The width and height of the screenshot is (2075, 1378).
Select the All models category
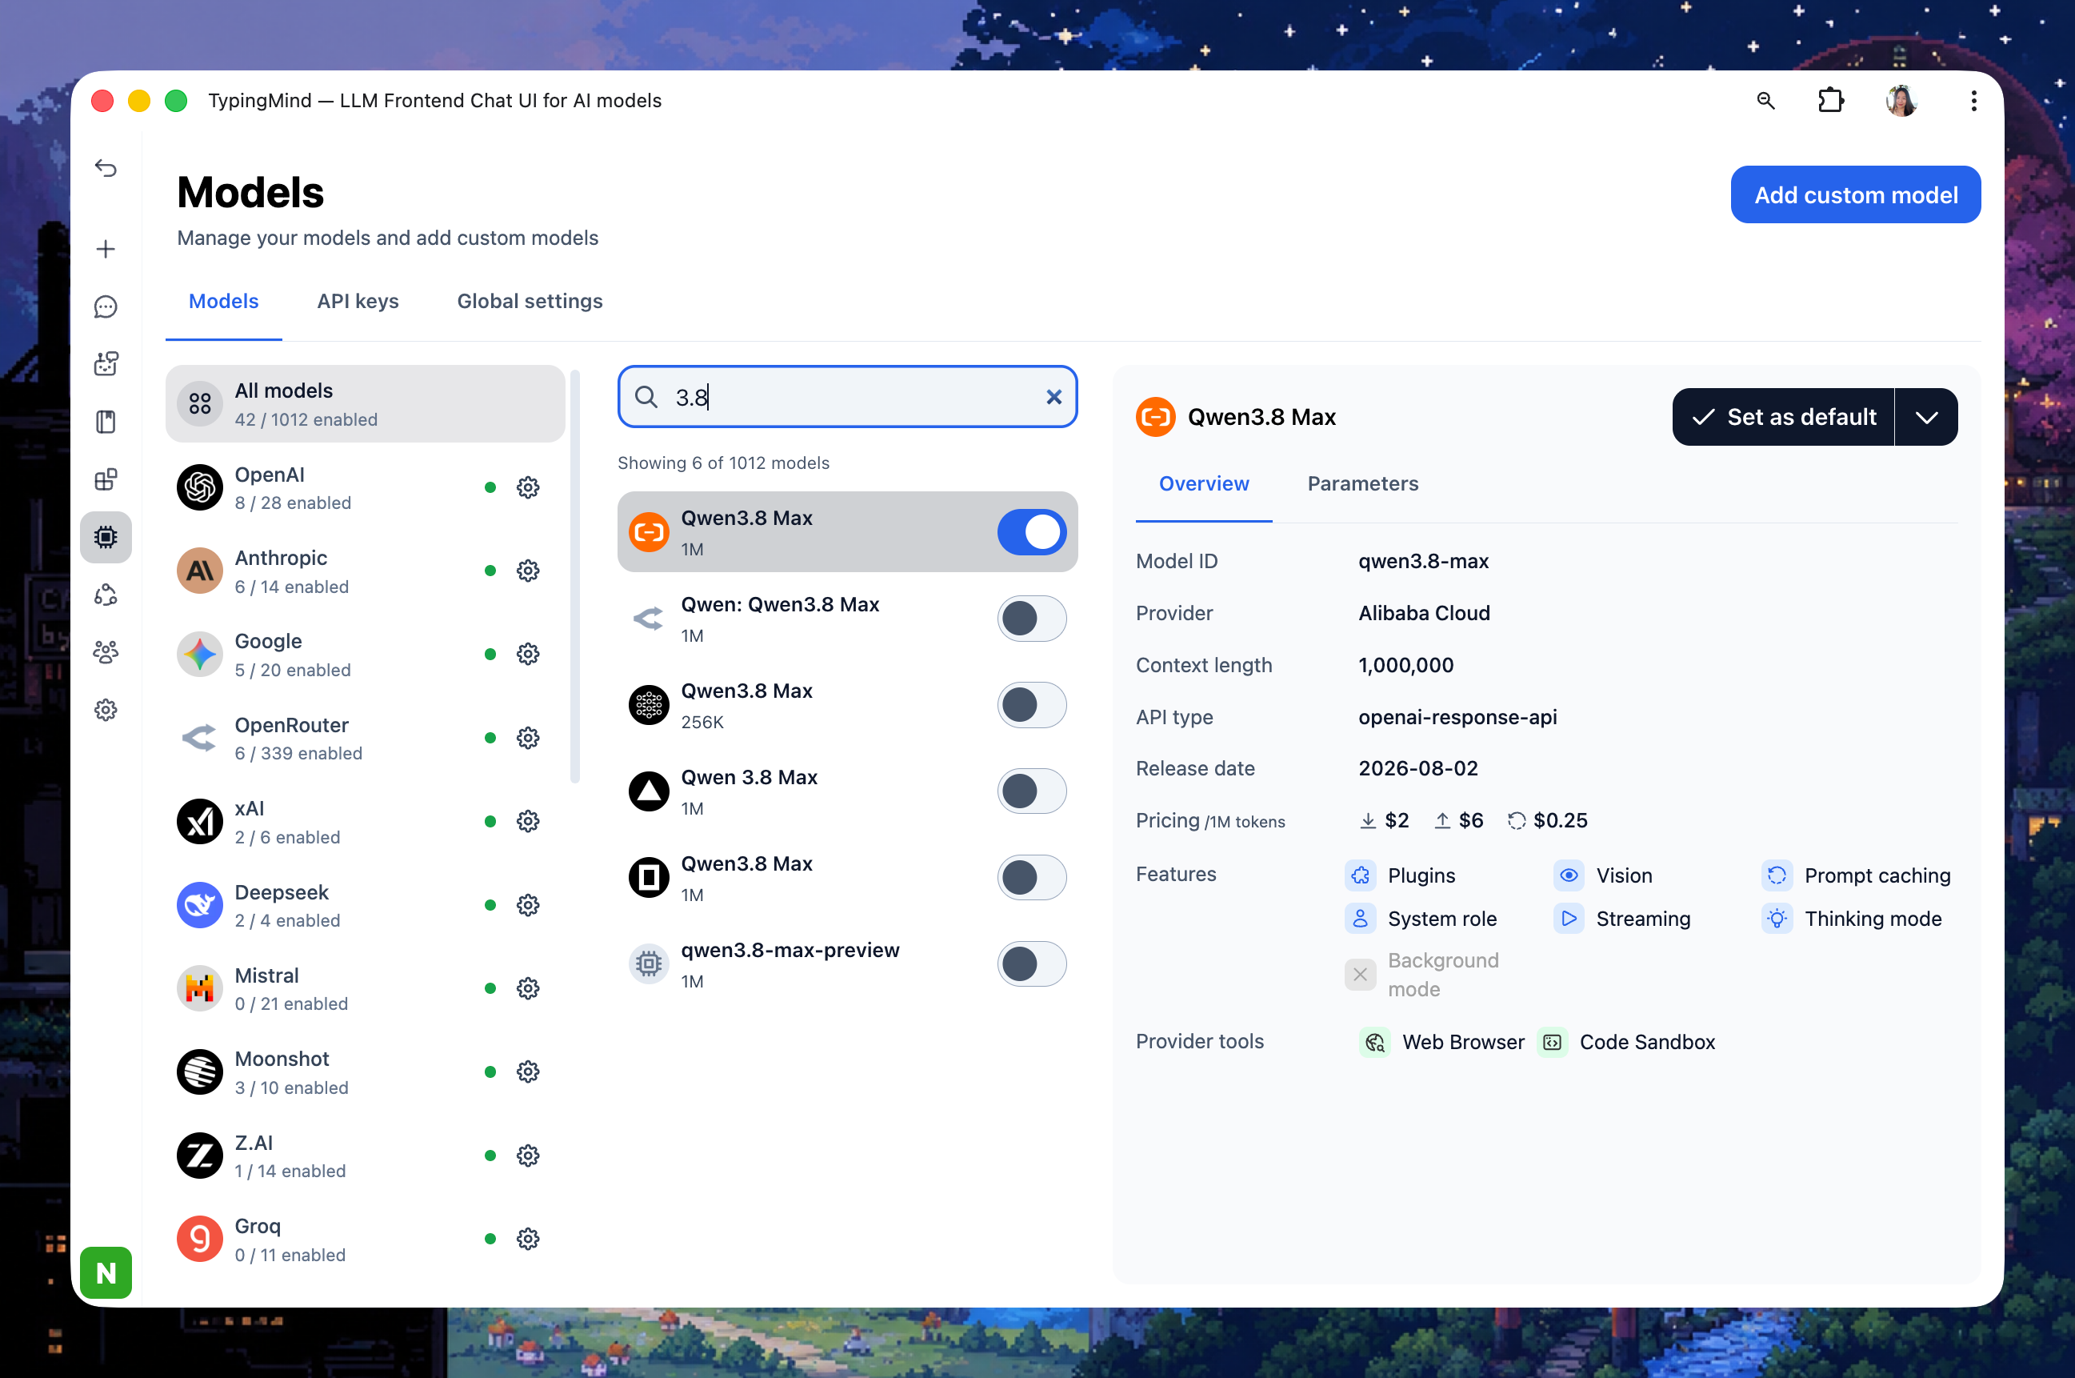366,404
